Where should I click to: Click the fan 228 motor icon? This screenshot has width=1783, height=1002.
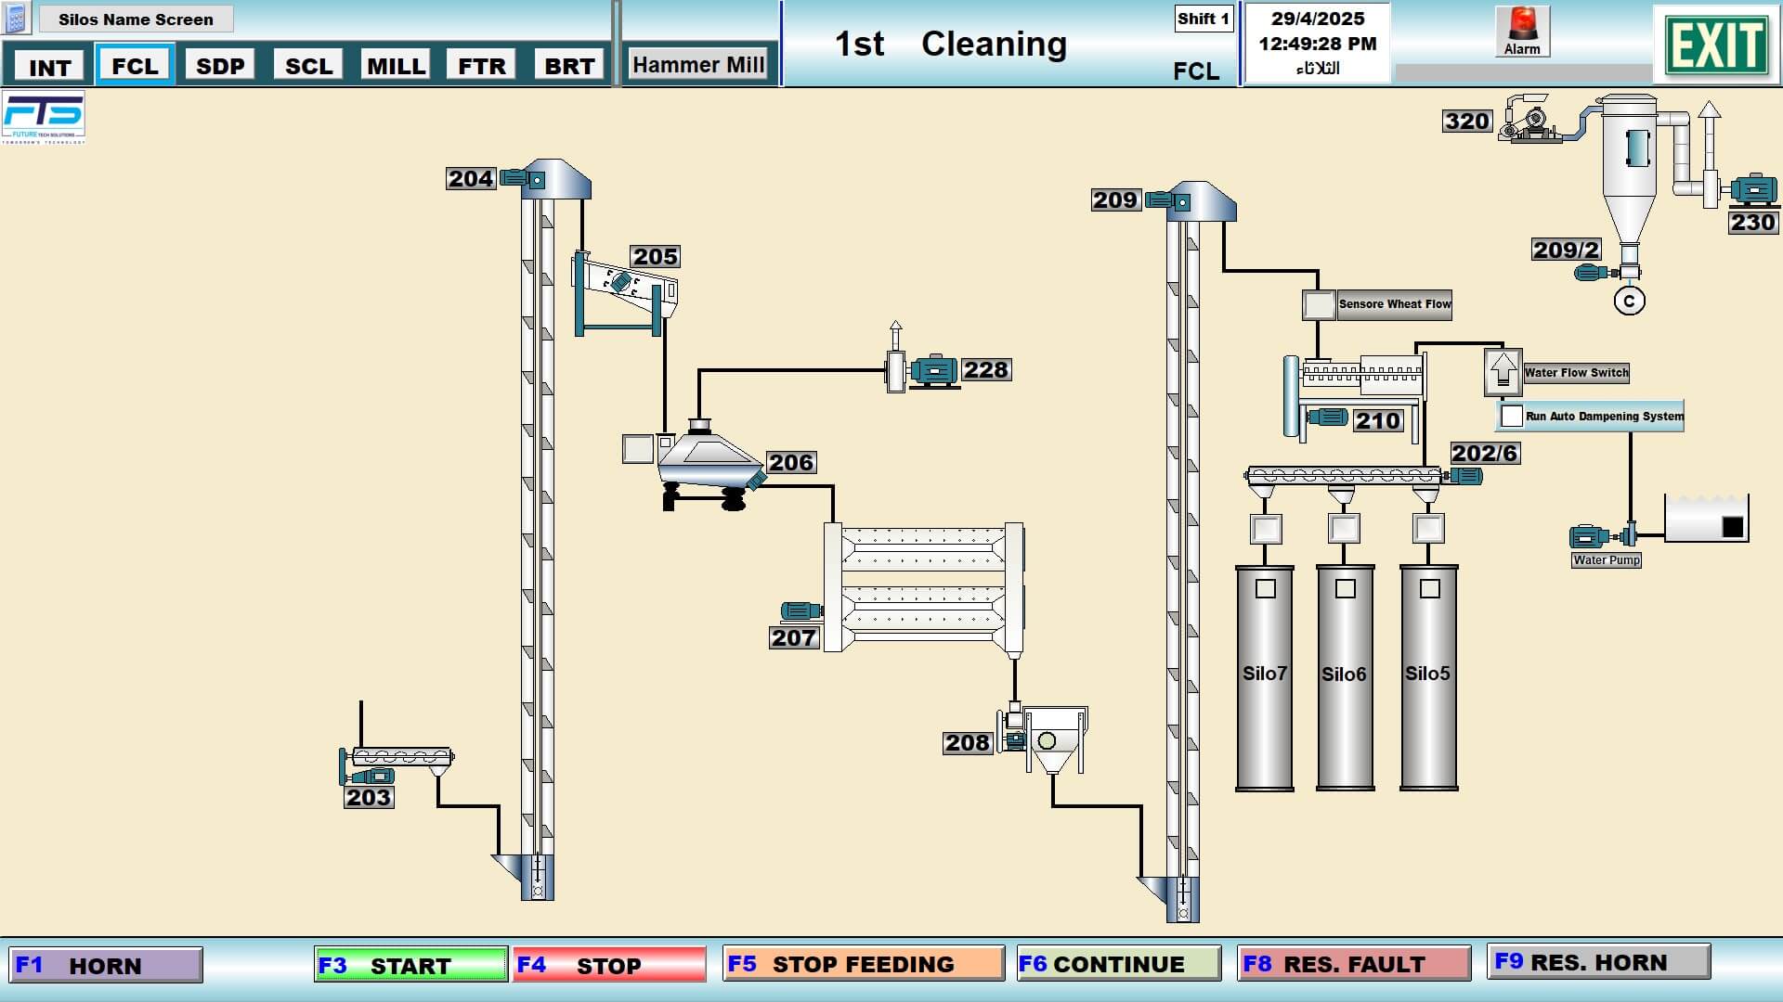[x=935, y=370]
